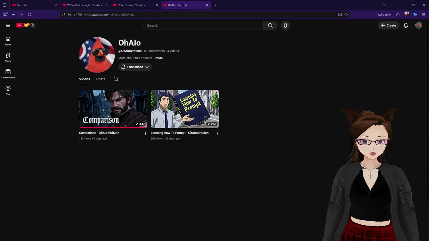The image size is (429, 241).
Task: Open the You section in sidebar
Action: pos(8,90)
